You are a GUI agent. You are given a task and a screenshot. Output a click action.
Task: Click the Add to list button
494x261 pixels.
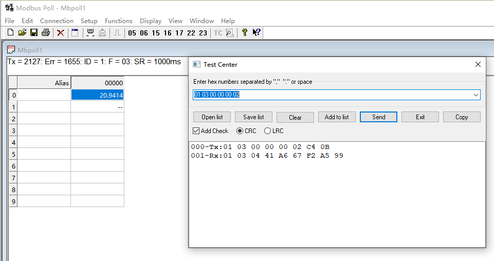(x=337, y=117)
